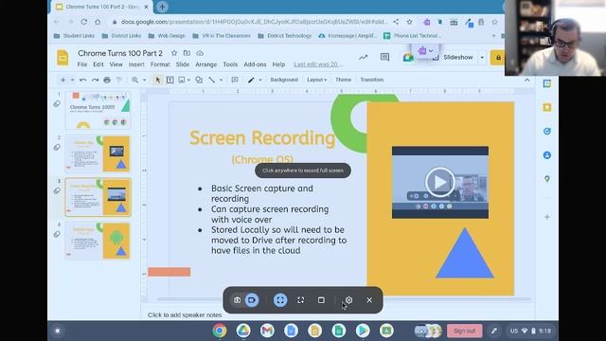Open comment history icon

coord(384,58)
